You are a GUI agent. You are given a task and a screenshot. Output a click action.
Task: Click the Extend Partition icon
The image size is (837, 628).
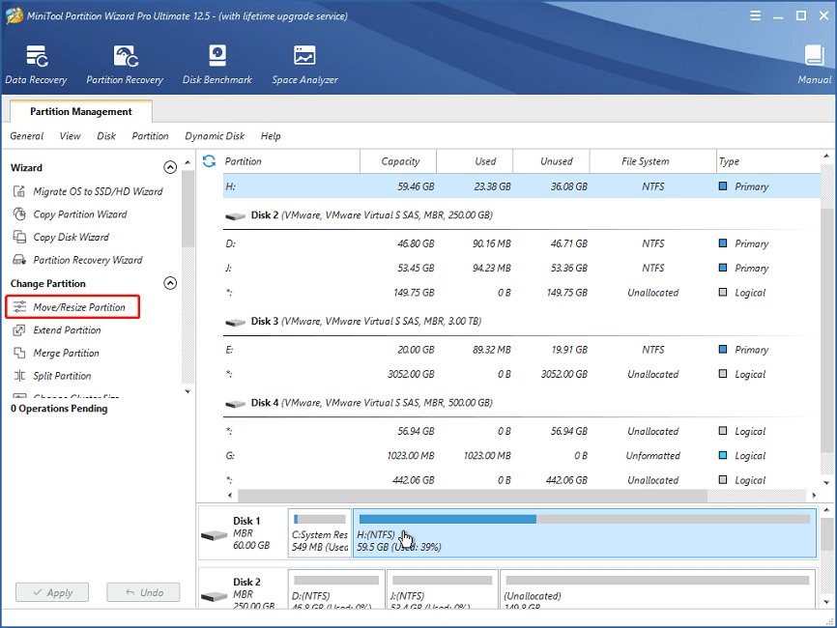19,329
